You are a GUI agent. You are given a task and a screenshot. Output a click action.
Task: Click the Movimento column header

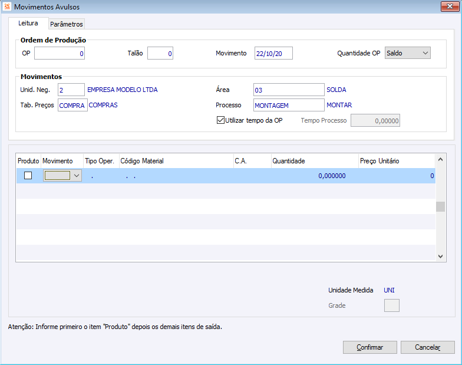[x=62, y=161]
